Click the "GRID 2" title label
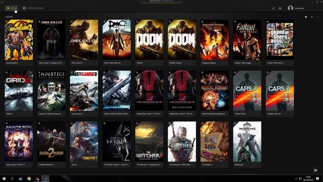This screenshot has width=323, height=182. (x=9, y=114)
